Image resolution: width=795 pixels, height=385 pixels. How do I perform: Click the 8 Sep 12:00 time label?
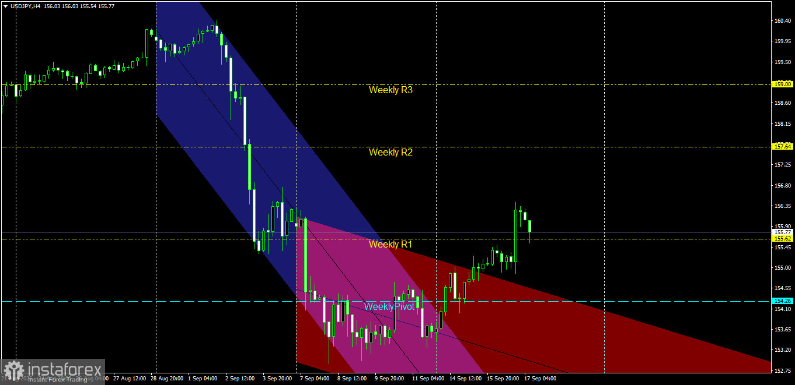click(351, 379)
